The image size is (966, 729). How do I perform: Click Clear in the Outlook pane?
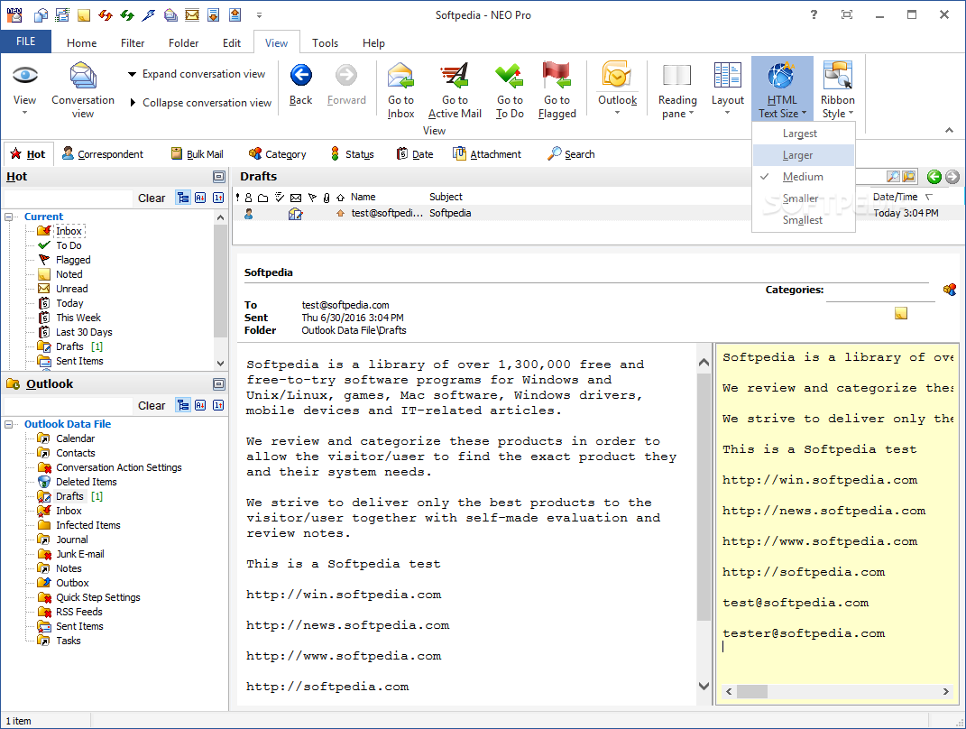(152, 405)
